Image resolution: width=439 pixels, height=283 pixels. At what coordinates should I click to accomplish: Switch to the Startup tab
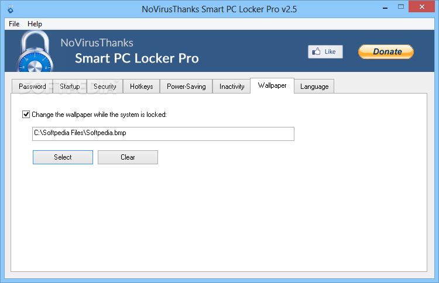click(70, 87)
